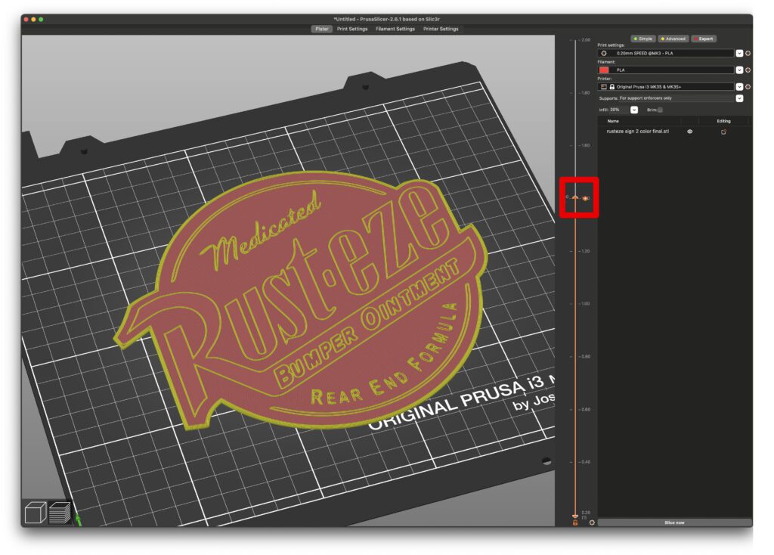
Task: Expand the Supports dropdown
Action: (x=740, y=98)
